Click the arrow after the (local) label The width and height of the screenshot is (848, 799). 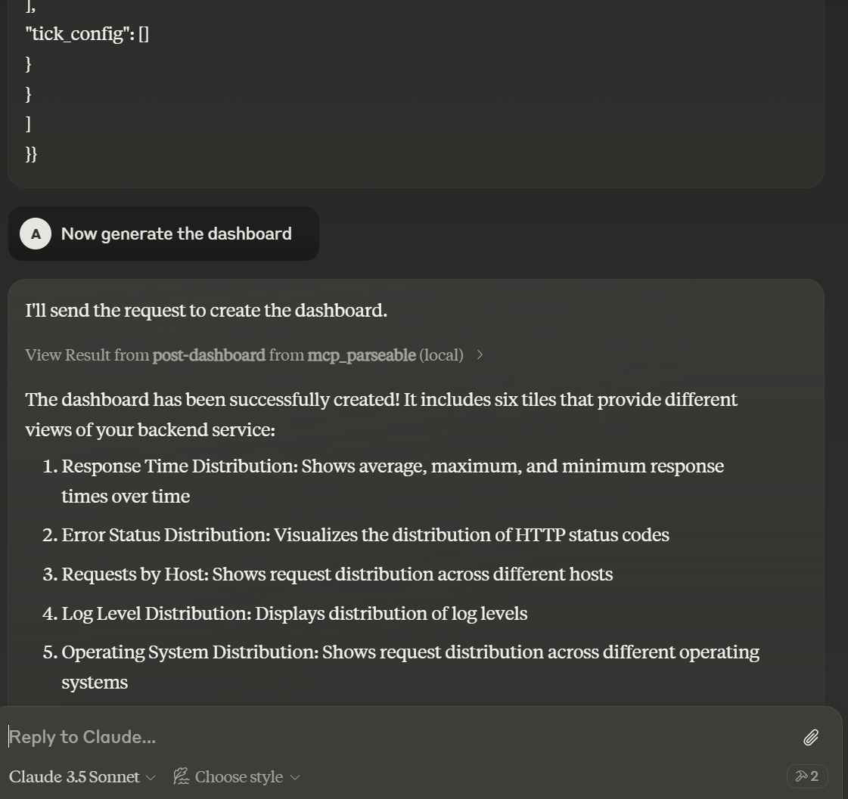point(480,355)
